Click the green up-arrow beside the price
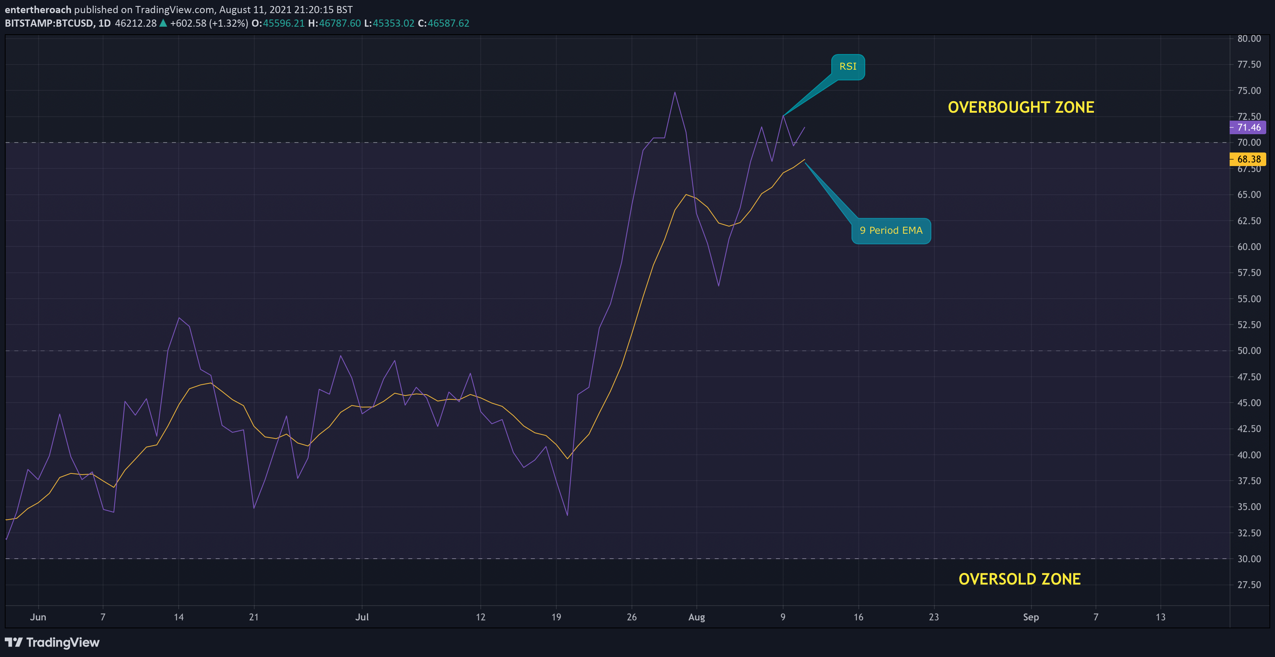This screenshot has width=1275, height=657. pyautogui.click(x=163, y=23)
